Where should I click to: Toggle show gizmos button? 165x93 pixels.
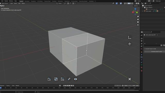tap(117, 3)
